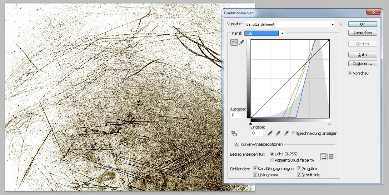Pick the gray point eyedropper

(277, 133)
